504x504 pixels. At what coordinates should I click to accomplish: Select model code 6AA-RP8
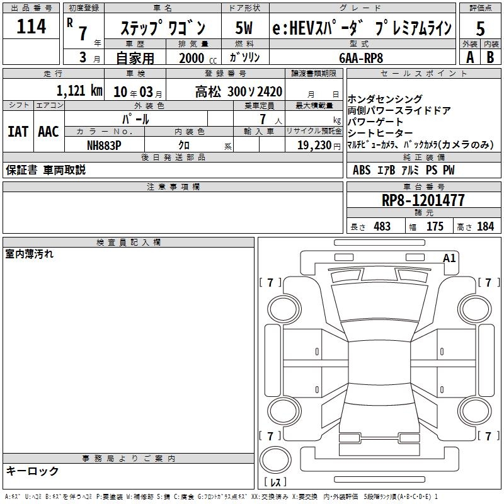click(x=361, y=58)
